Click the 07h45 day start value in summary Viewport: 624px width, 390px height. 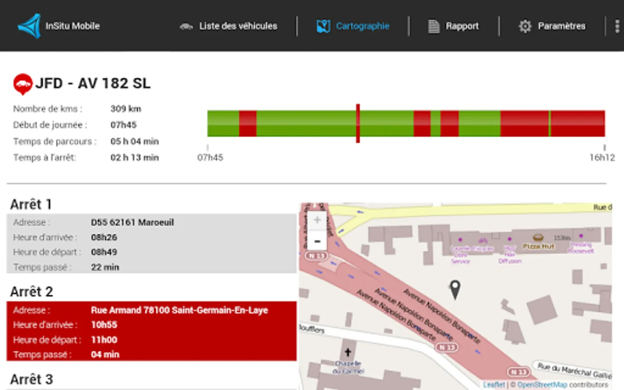click(123, 125)
